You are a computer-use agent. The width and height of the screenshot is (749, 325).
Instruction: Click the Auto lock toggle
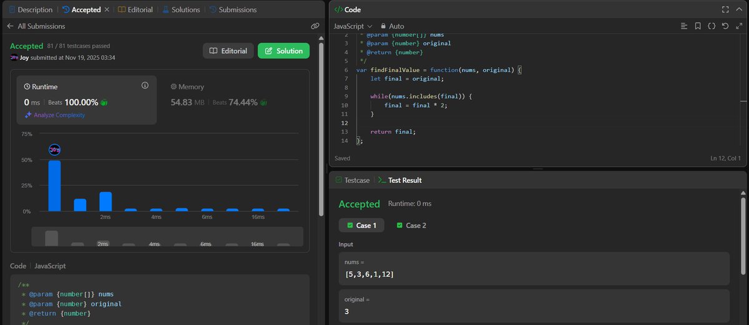tap(391, 26)
